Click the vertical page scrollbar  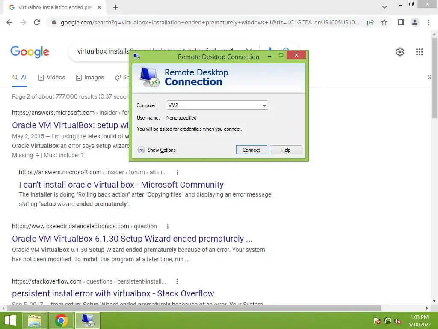point(434,78)
